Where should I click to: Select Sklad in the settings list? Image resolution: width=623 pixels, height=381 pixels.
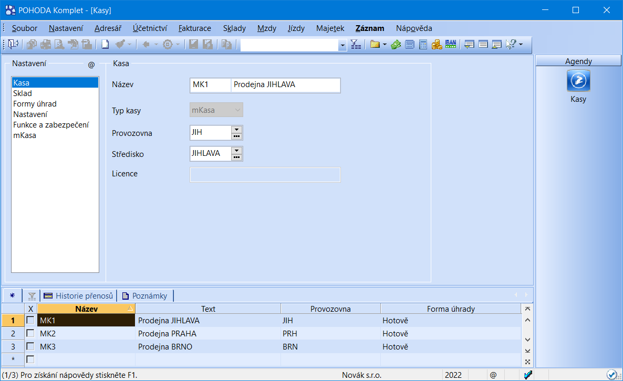[x=55, y=93]
